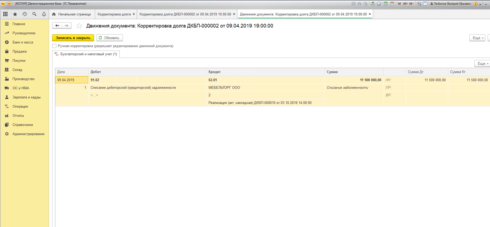Click the Записать и закрыть button

click(x=73, y=38)
